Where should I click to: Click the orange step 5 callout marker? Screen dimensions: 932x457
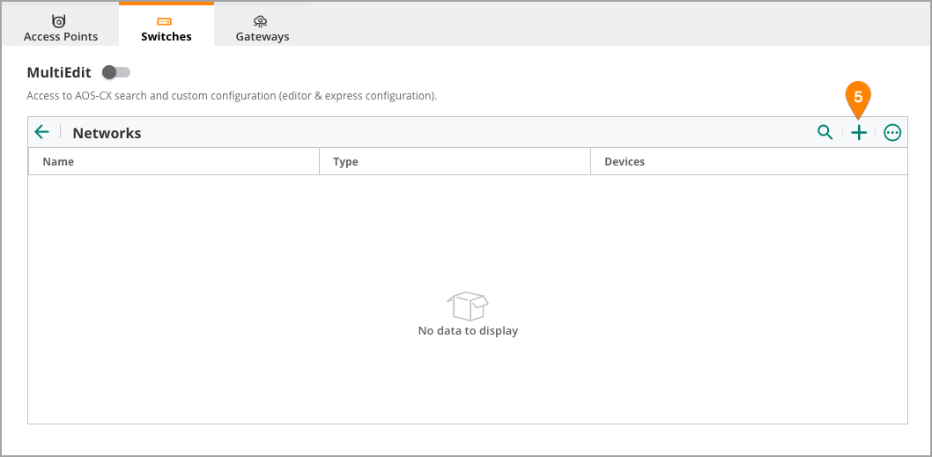tap(858, 99)
